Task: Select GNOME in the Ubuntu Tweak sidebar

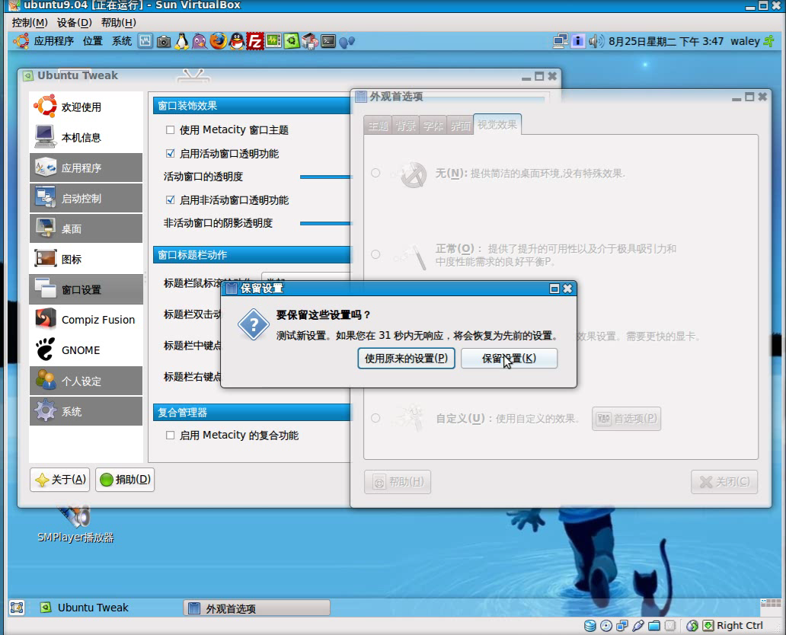Action: (x=86, y=350)
